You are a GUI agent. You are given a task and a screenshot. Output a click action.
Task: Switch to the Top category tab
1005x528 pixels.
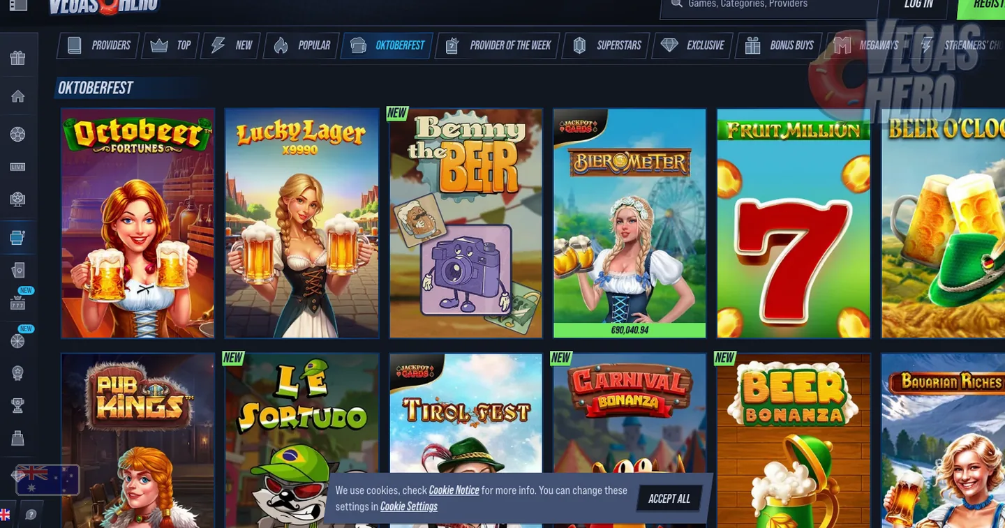(x=171, y=45)
